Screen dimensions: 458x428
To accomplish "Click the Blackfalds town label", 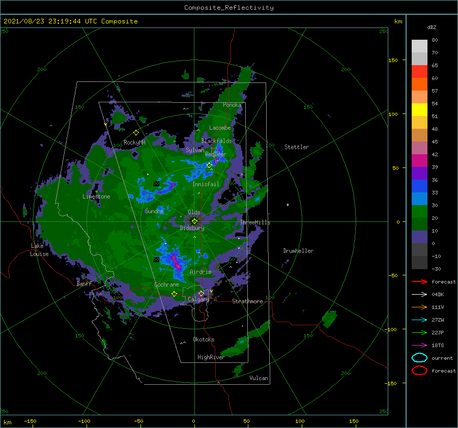I will (x=216, y=141).
